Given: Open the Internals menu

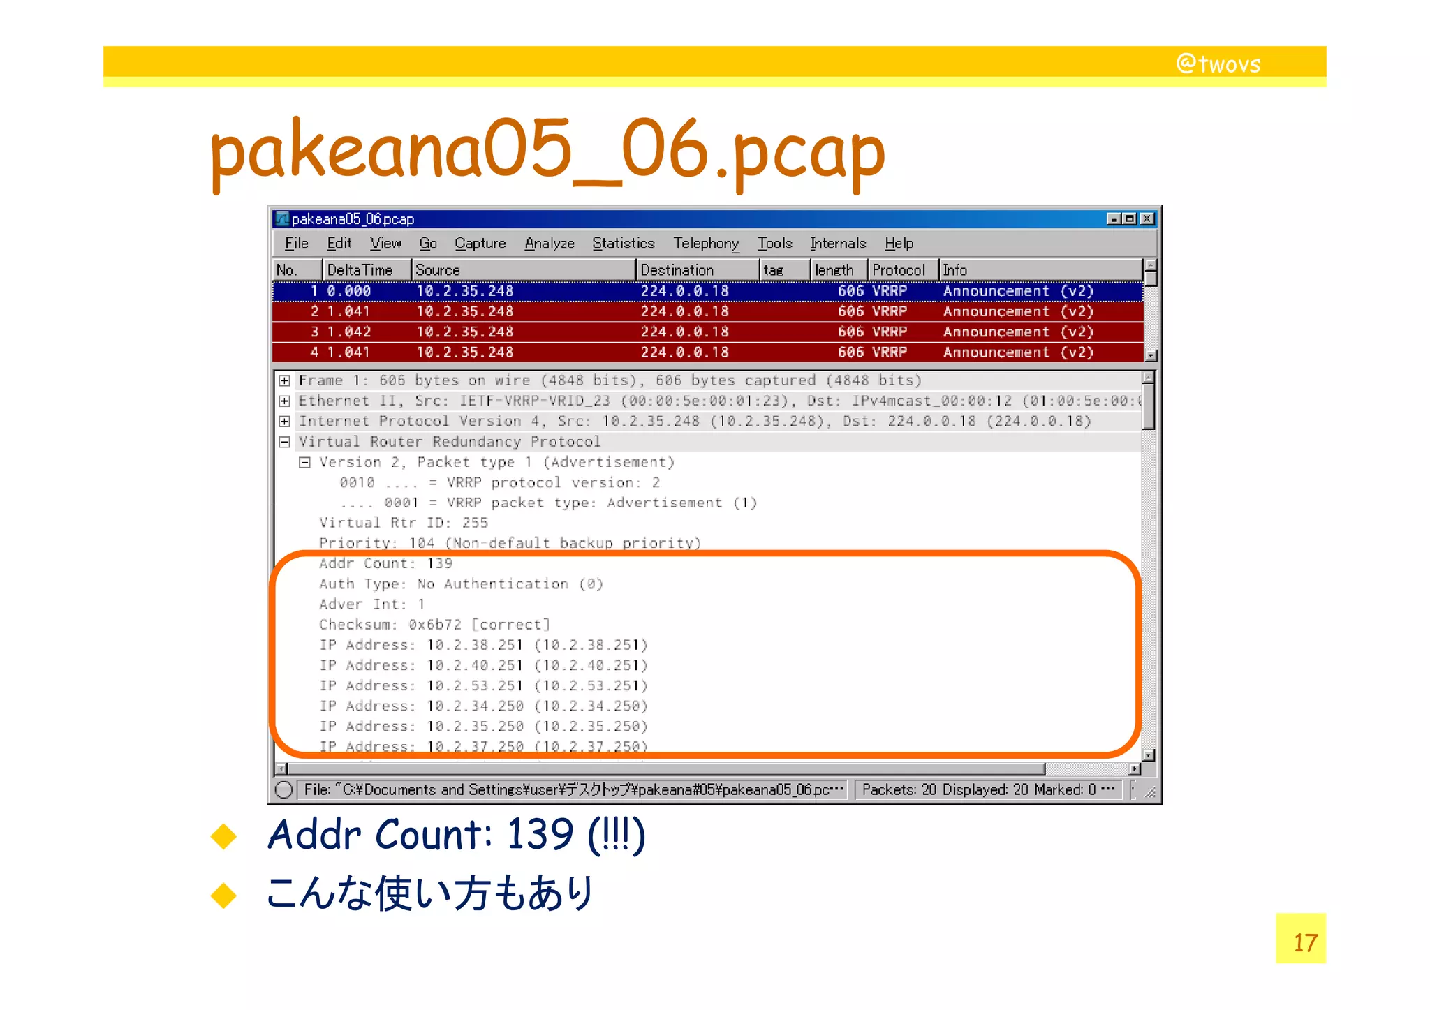Looking at the screenshot, I should tap(838, 244).
